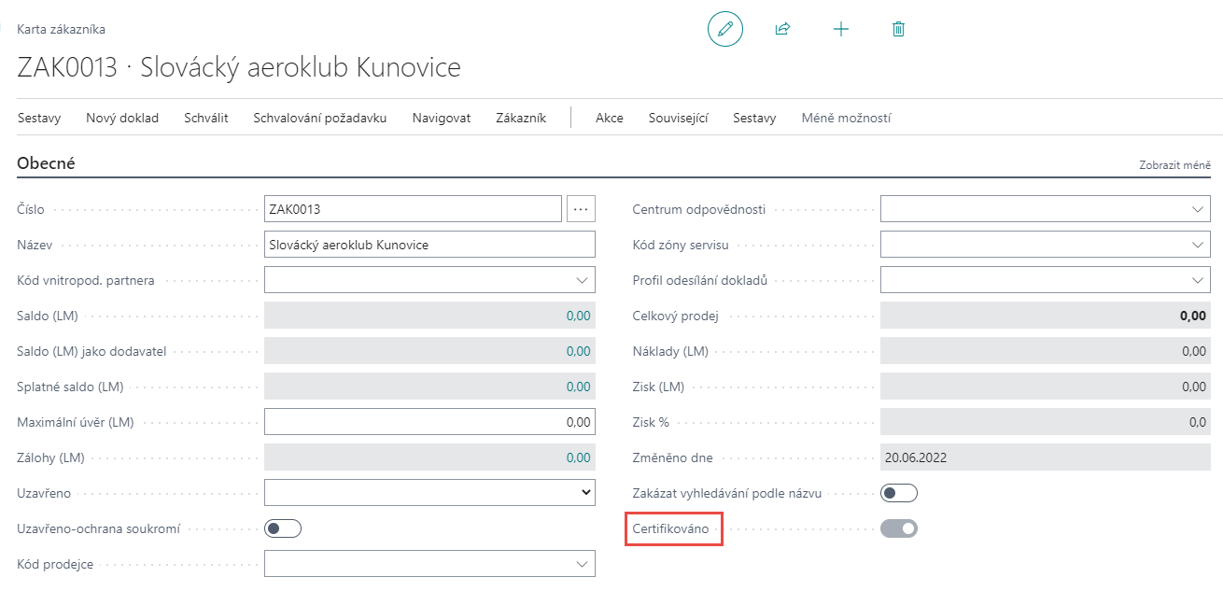Expand Kód vnitropod. partnera dropdown
The image size is (1223, 591).
pos(583,280)
